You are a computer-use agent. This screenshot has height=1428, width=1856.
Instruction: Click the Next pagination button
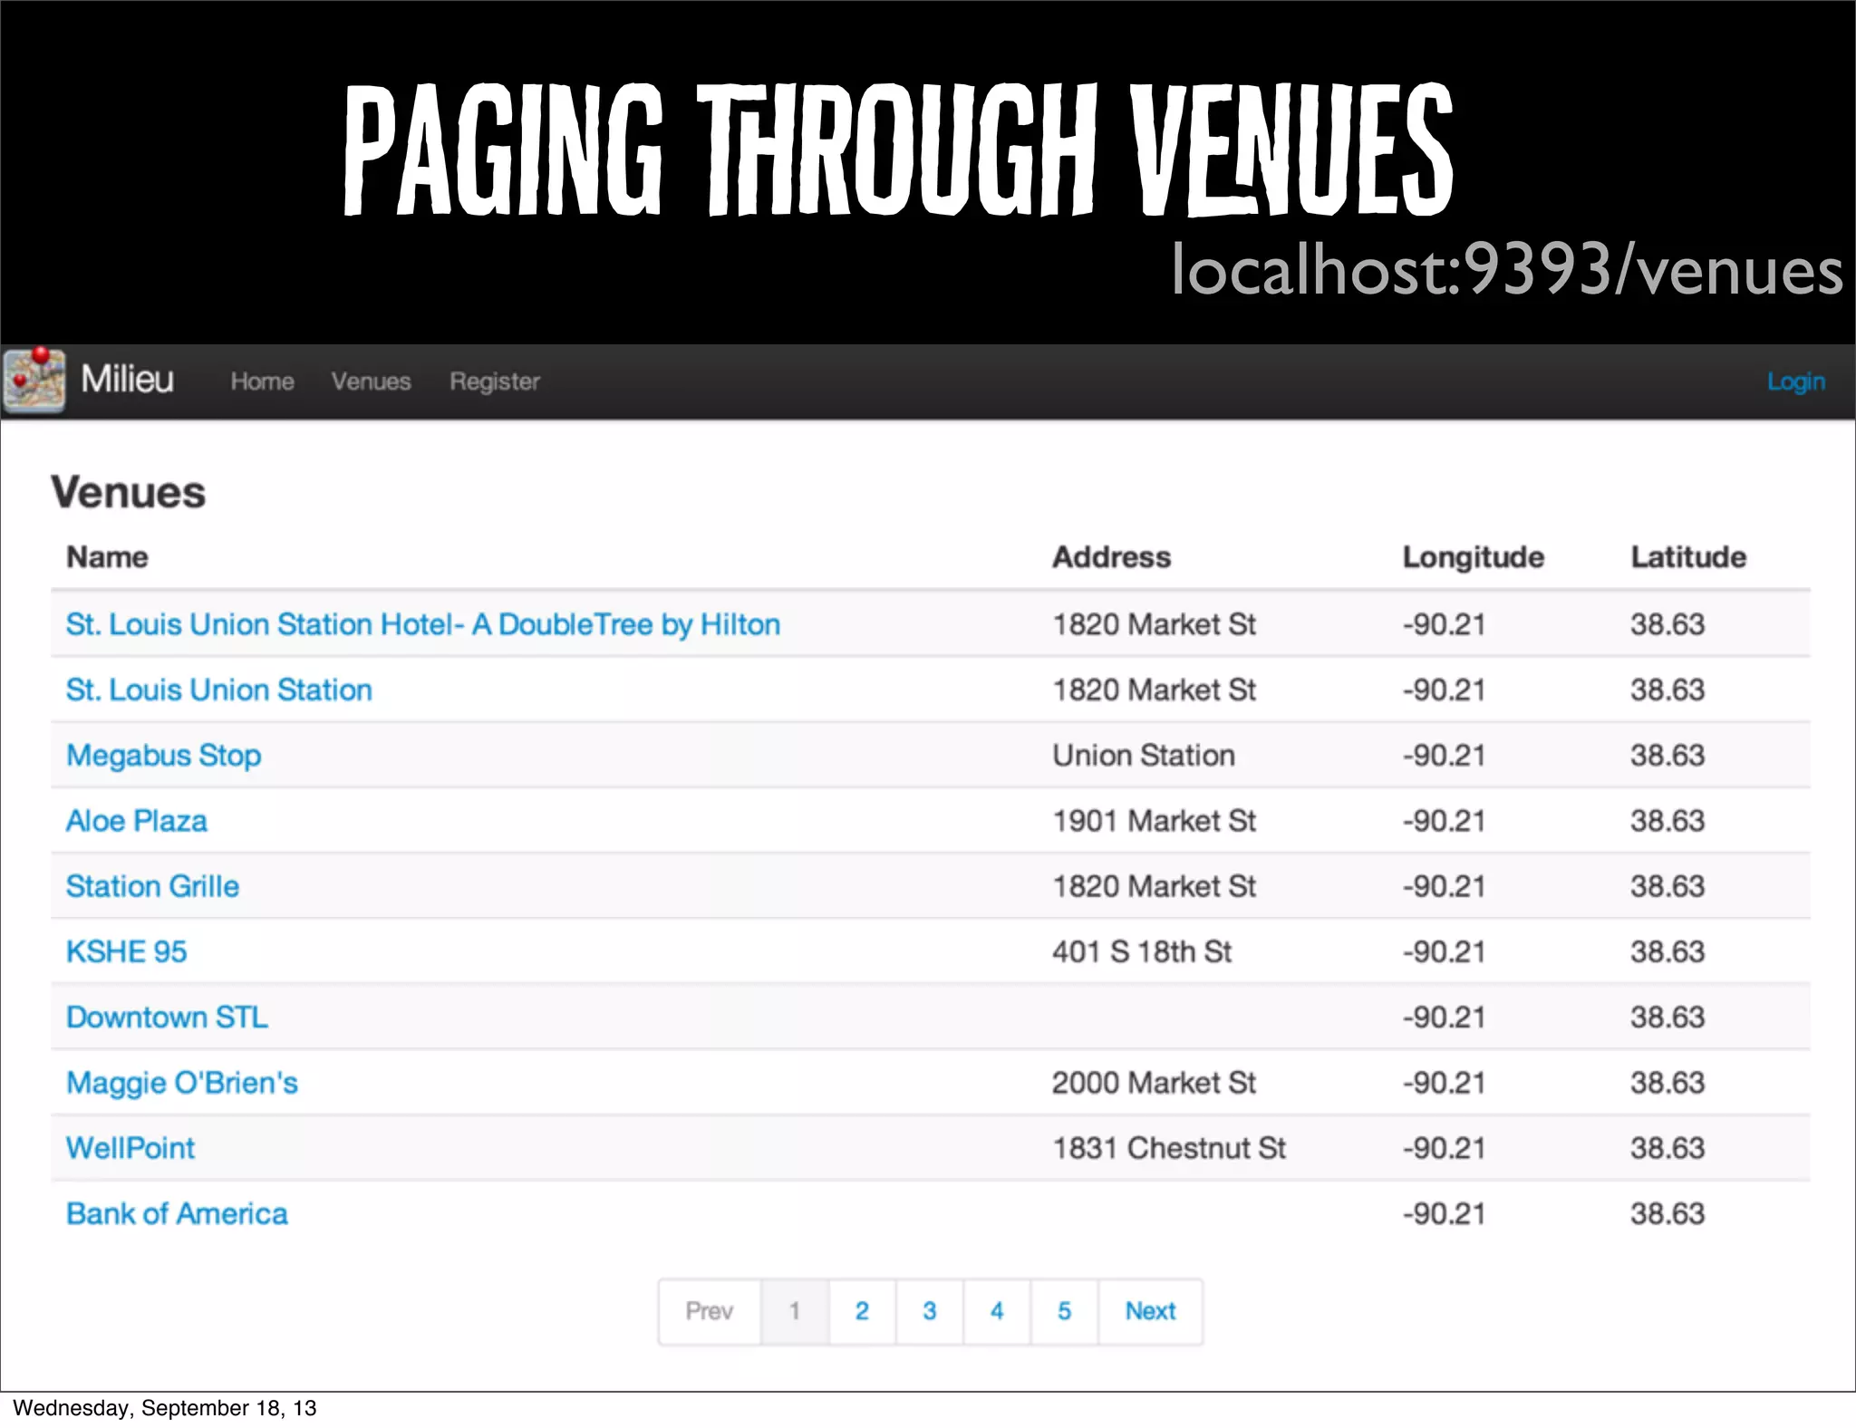point(1151,1311)
